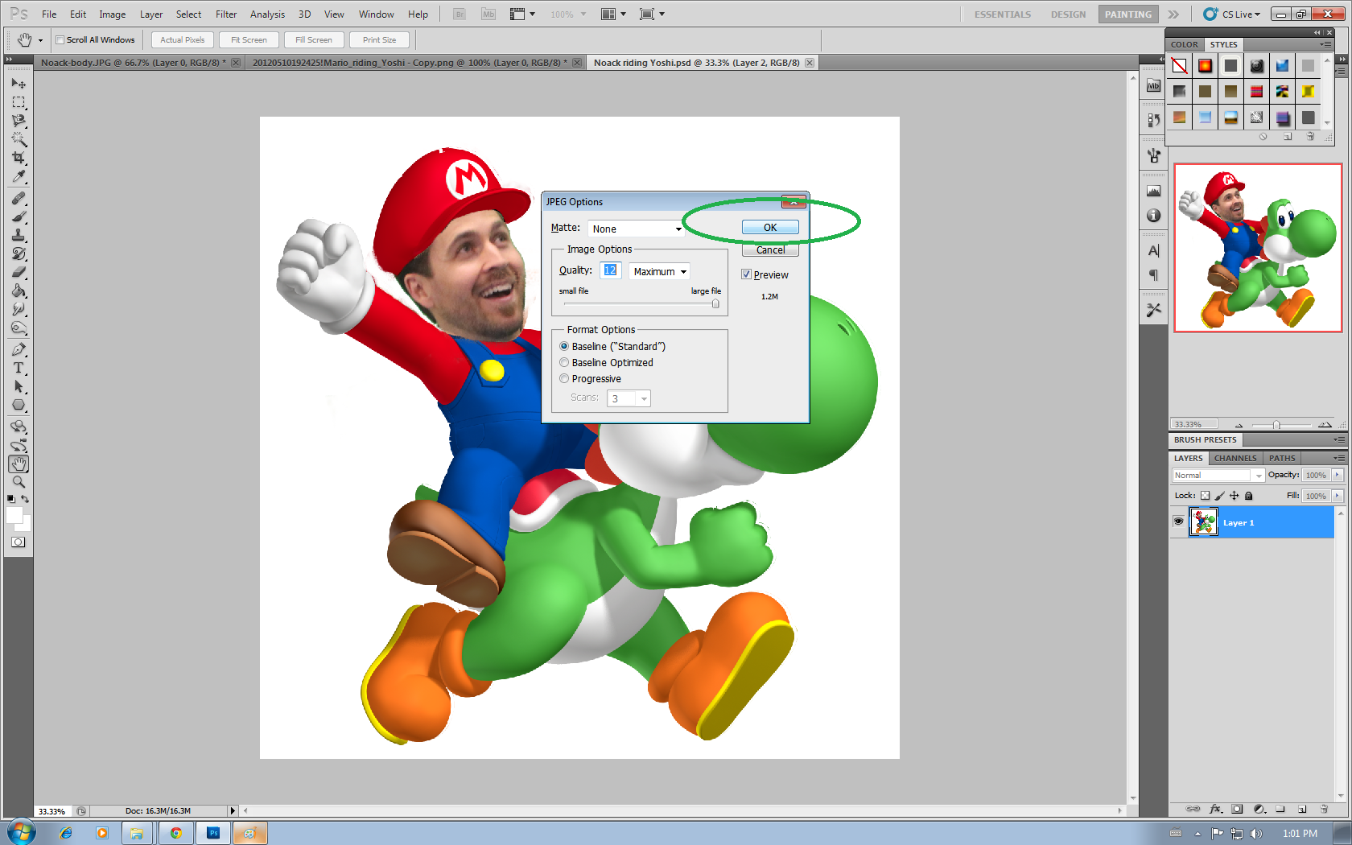Select the Type tool
This screenshot has width=1352, height=845.
19,368
